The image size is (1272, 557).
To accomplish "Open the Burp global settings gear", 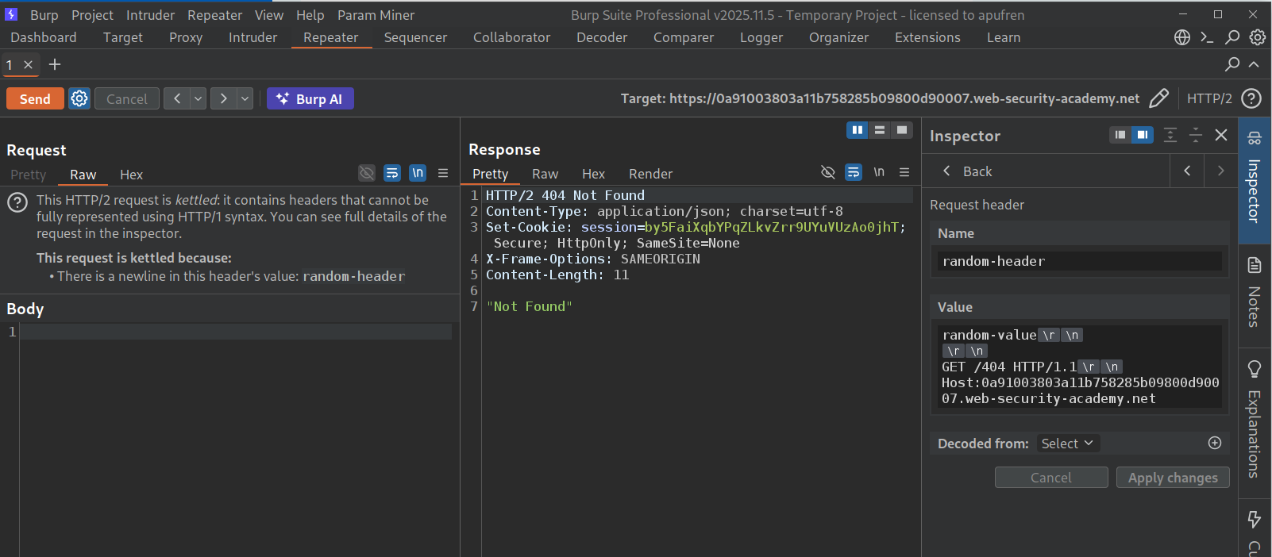I will coord(1257,37).
